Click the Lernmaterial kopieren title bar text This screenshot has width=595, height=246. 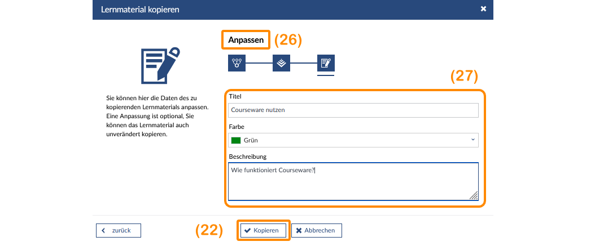click(141, 10)
